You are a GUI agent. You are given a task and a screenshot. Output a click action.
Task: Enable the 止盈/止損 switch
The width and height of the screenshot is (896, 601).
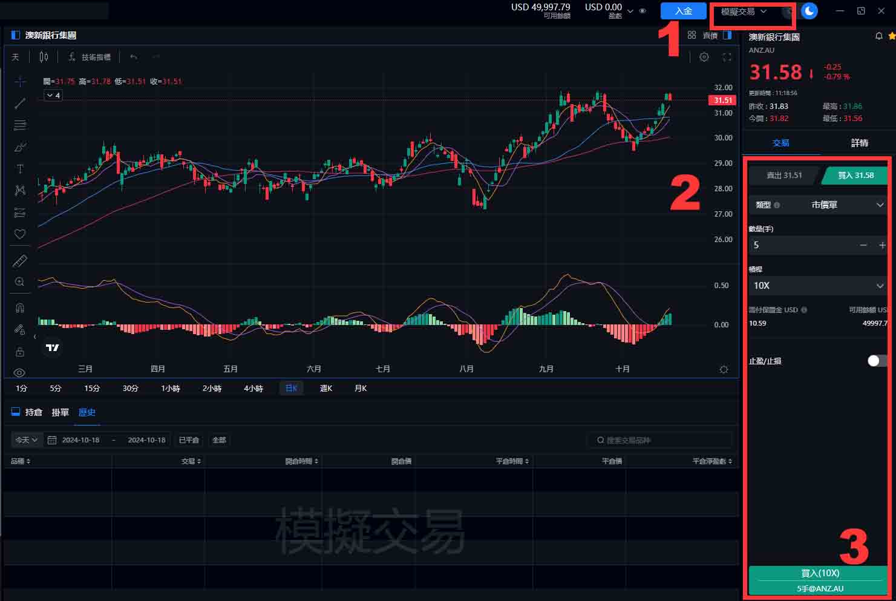(x=877, y=361)
